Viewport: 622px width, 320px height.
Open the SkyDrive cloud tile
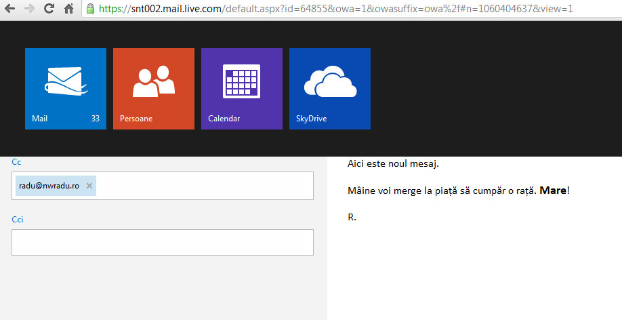pyautogui.click(x=329, y=88)
